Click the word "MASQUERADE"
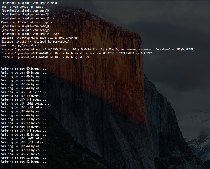The image size is (210, 169). [185, 50]
